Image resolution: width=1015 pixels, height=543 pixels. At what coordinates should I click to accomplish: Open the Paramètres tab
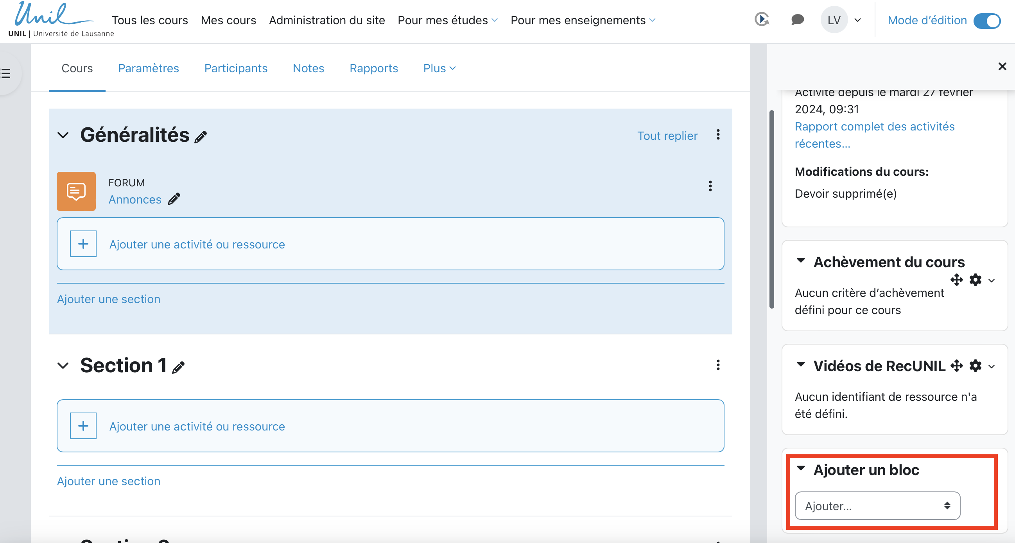point(148,68)
